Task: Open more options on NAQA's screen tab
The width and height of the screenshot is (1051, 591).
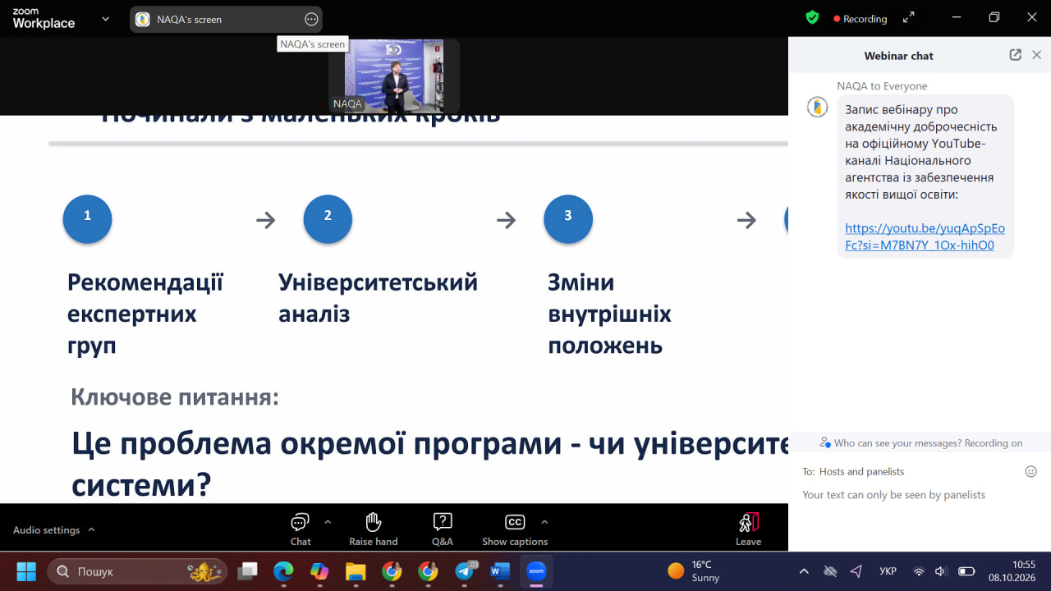Action: pos(311,19)
